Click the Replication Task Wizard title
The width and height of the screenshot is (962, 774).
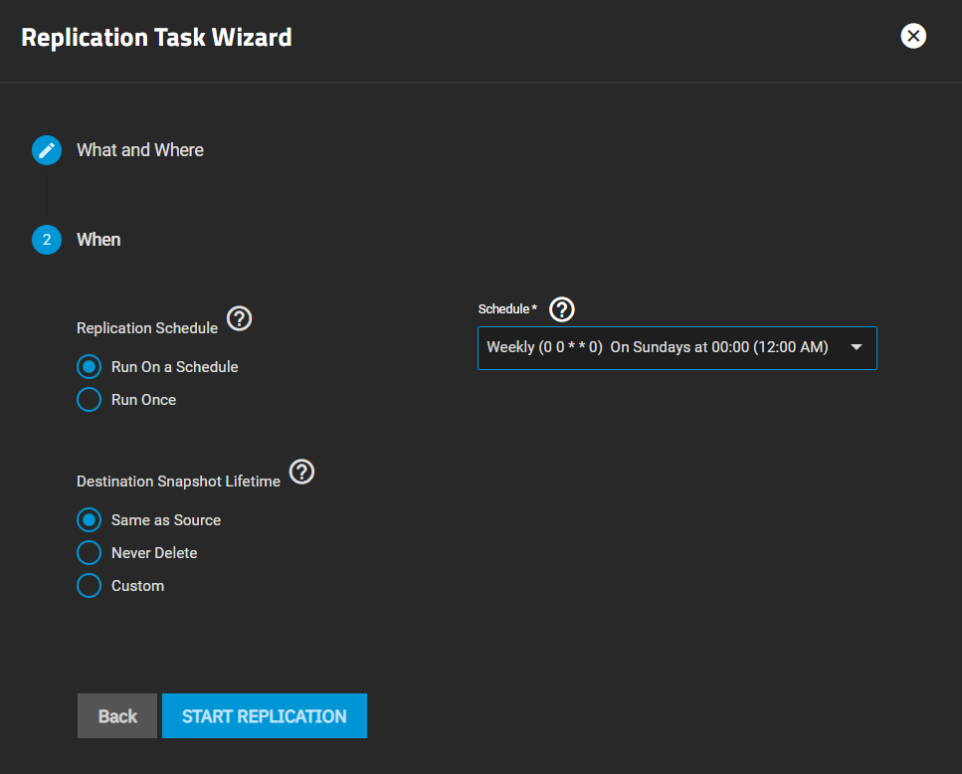[156, 38]
